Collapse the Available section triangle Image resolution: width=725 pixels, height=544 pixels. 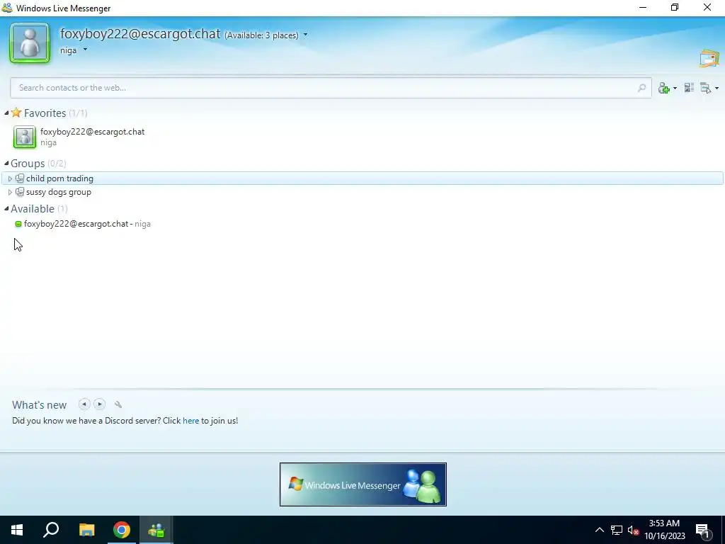pyautogui.click(x=6, y=209)
